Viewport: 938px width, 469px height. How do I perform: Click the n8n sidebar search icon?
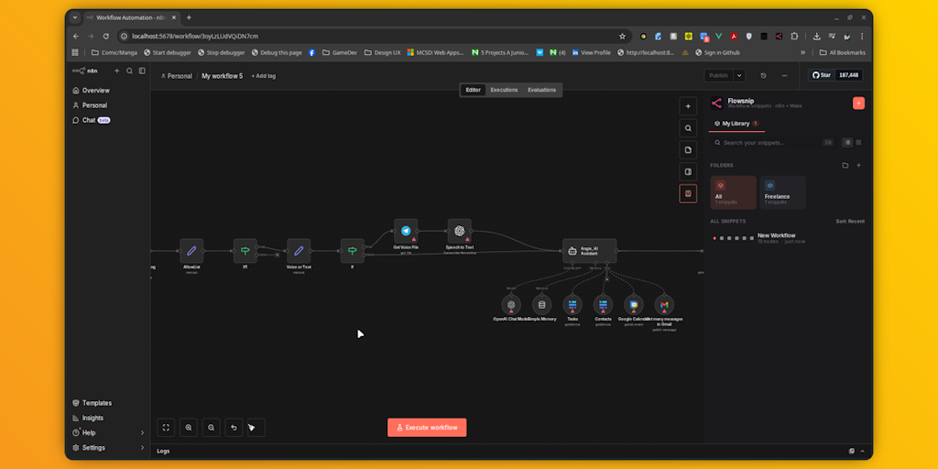point(129,71)
